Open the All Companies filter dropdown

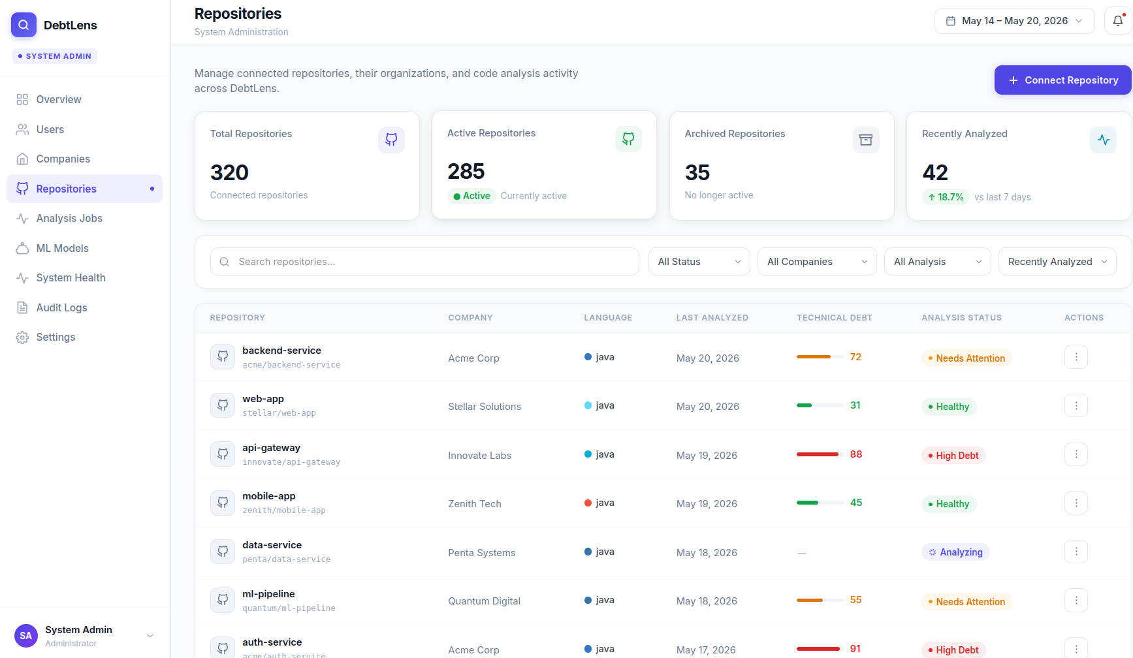[x=817, y=262]
